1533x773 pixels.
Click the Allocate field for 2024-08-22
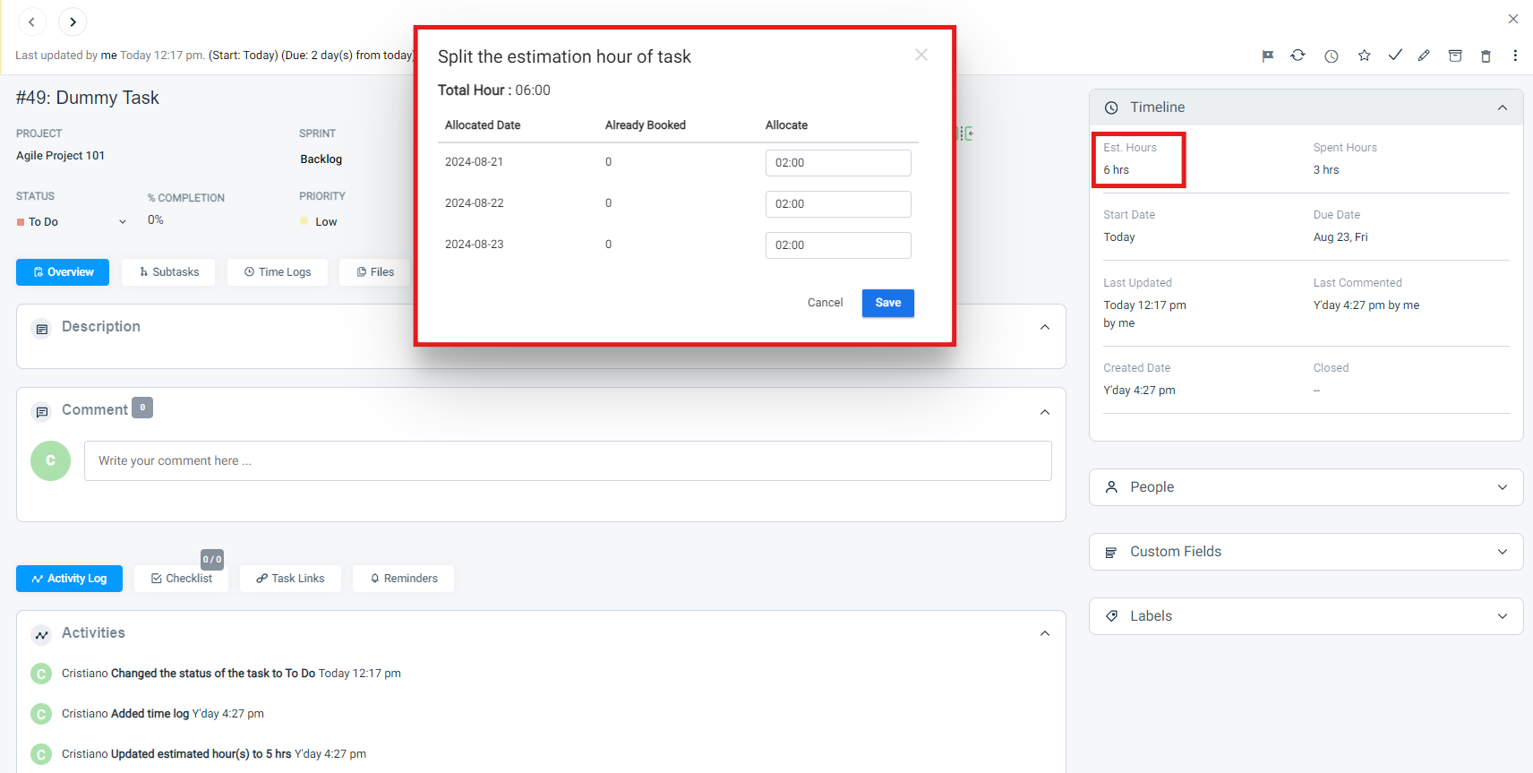[x=837, y=204]
